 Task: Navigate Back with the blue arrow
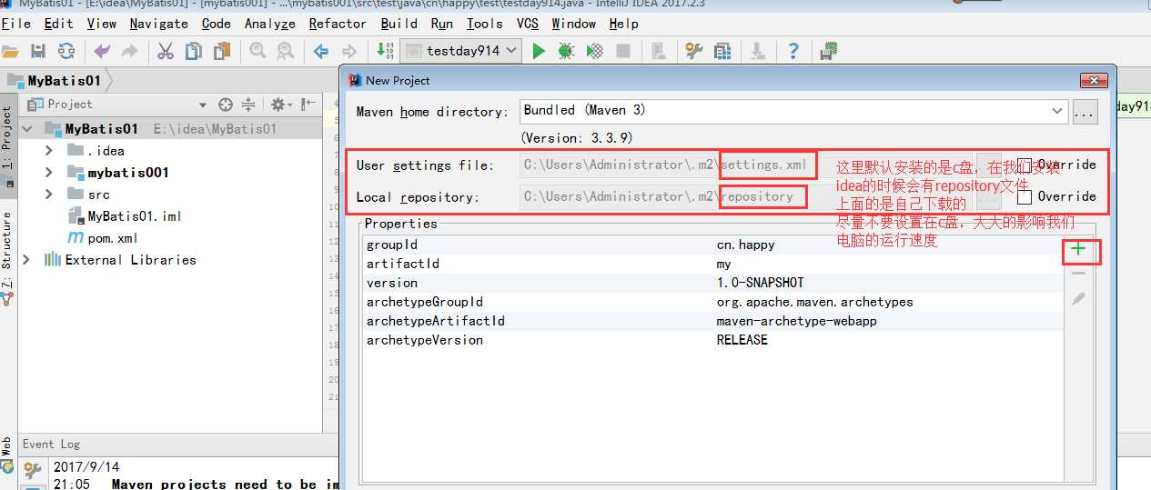pos(320,51)
